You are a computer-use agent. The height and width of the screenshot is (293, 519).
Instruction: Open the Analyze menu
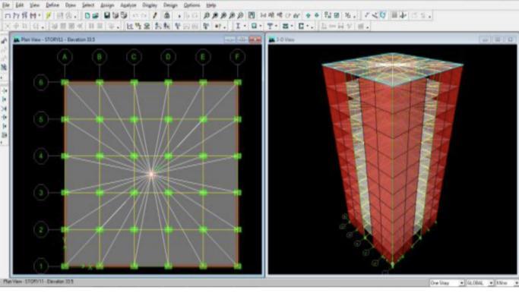(x=128, y=5)
